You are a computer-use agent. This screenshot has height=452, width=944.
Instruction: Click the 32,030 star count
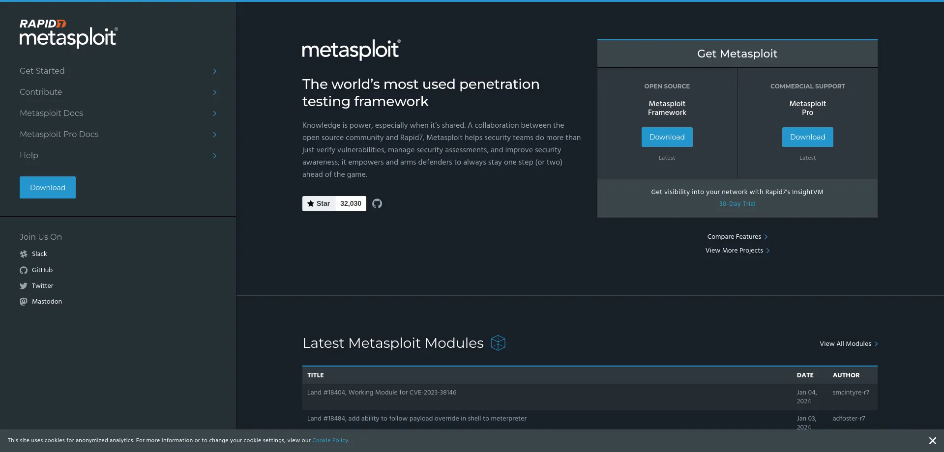pyautogui.click(x=351, y=203)
